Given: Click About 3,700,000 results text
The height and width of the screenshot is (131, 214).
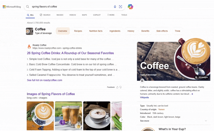Looking at the screenshot, I should pos(39,23).
